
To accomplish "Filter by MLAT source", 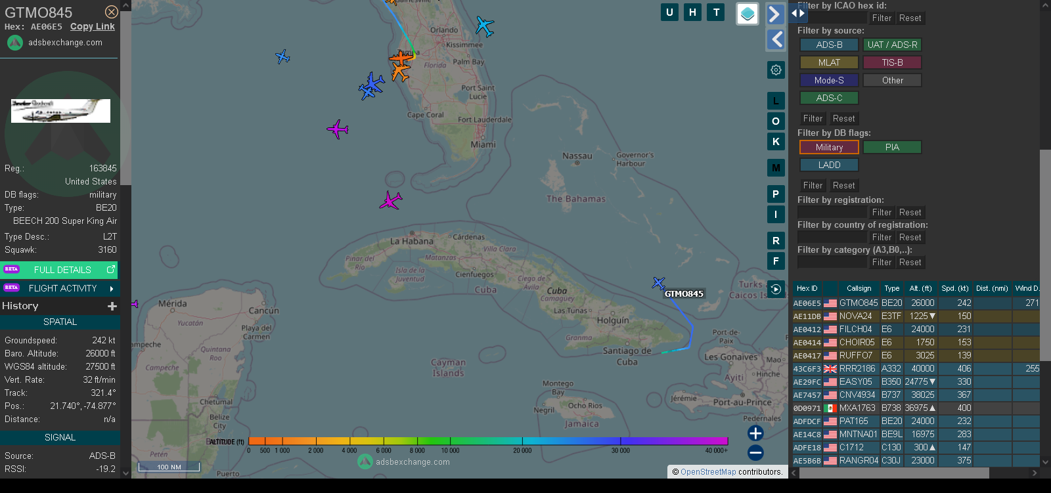I will pyautogui.click(x=829, y=62).
